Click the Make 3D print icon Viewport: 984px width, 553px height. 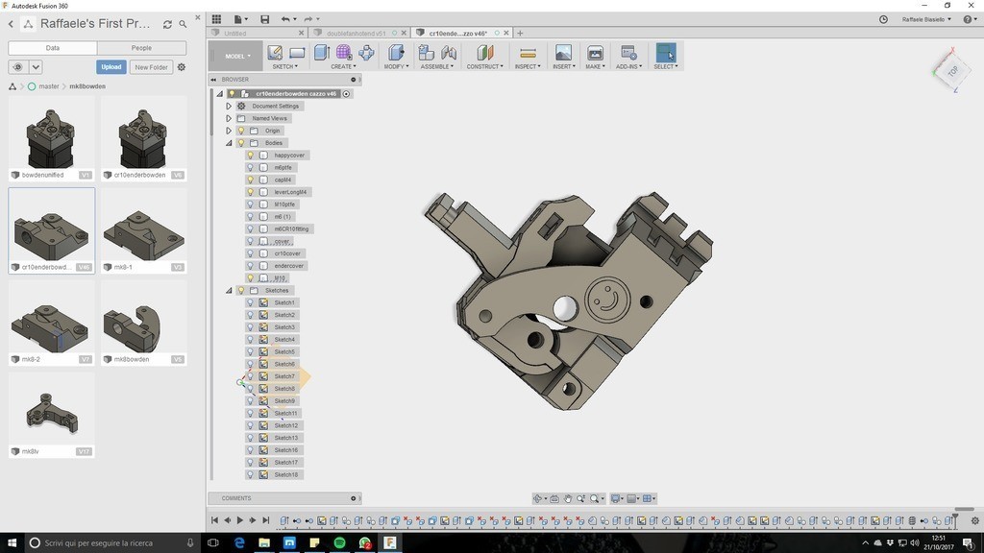click(594, 53)
